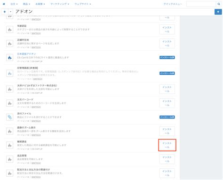The width and height of the screenshot is (223, 180).
Task: Open the マーケティング menu
Action: point(60,4)
